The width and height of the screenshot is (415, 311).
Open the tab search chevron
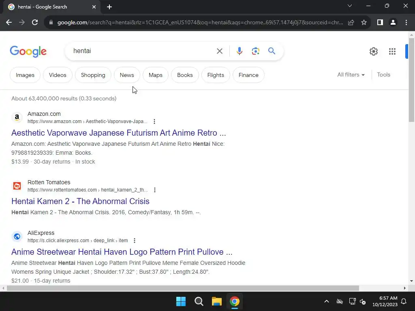pyautogui.click(x=350, y=6)
